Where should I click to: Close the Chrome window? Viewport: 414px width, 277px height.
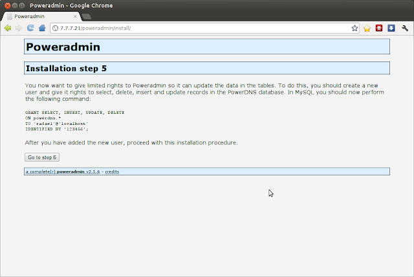click(8, 5)
